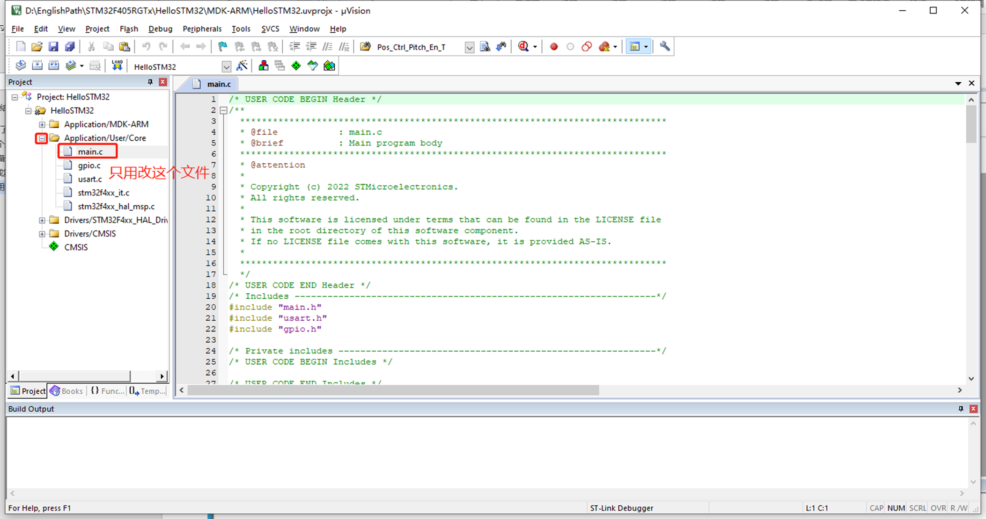Paste from the clipboard in the toolbar
The height and width of the screenshot is (519, 986).
[125, 47]
